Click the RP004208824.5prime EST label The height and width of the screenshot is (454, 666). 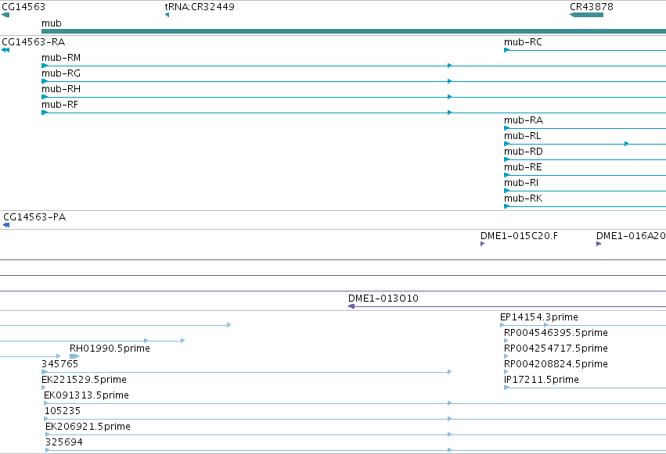[x=556, y=364]
